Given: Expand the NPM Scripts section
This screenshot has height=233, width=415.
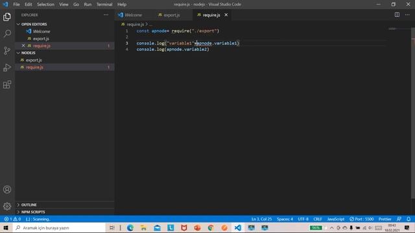Looking at the screenshot, I should tap(18, 212).
